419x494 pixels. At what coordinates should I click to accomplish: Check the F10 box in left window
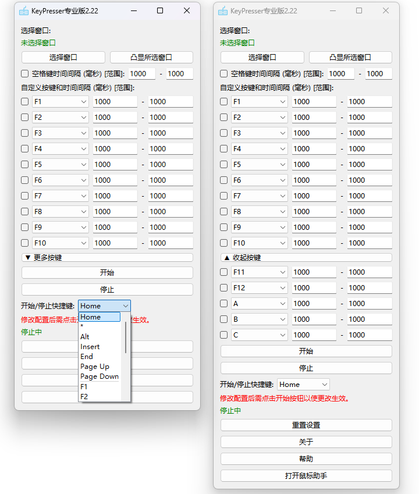(24, 243)
